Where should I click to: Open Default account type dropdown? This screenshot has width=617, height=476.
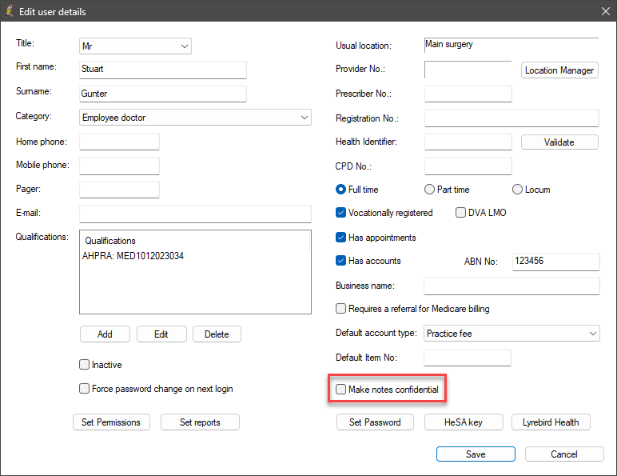pos(512,334)
